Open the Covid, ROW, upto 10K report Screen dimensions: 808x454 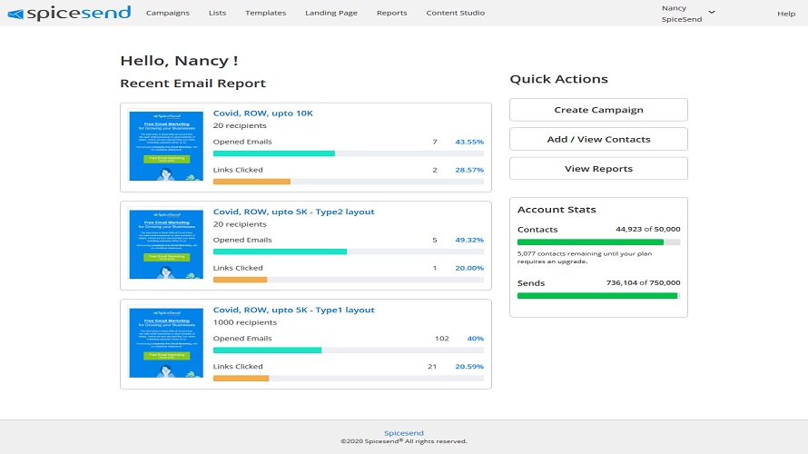pyautogui.click(x=262, y=113)
